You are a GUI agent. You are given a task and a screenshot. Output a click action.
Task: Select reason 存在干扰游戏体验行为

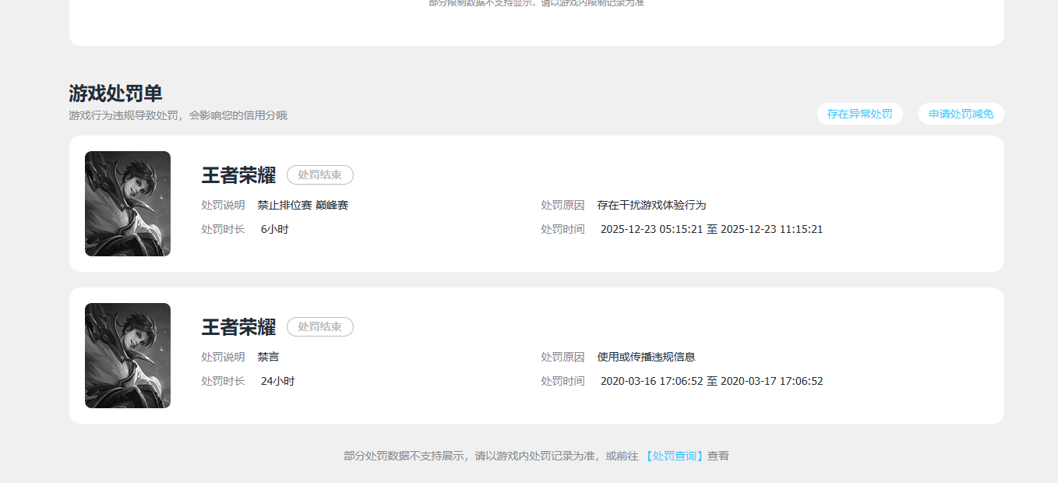coord(651,205)
